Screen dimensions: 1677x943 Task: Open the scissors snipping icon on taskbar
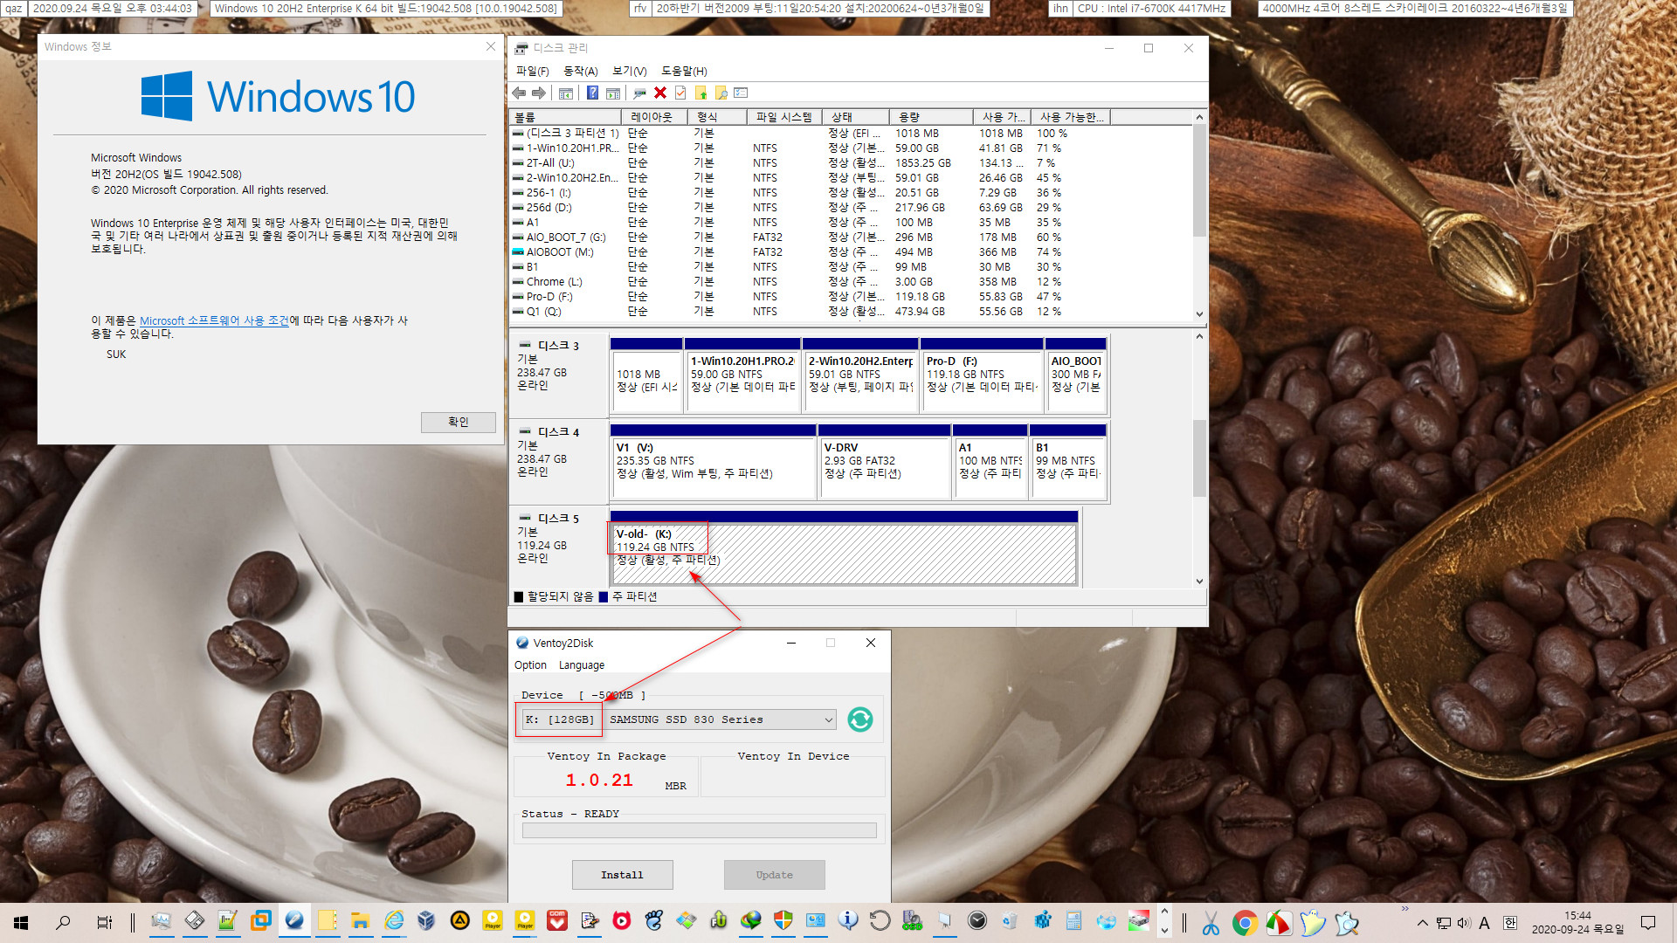(1211, 922)
